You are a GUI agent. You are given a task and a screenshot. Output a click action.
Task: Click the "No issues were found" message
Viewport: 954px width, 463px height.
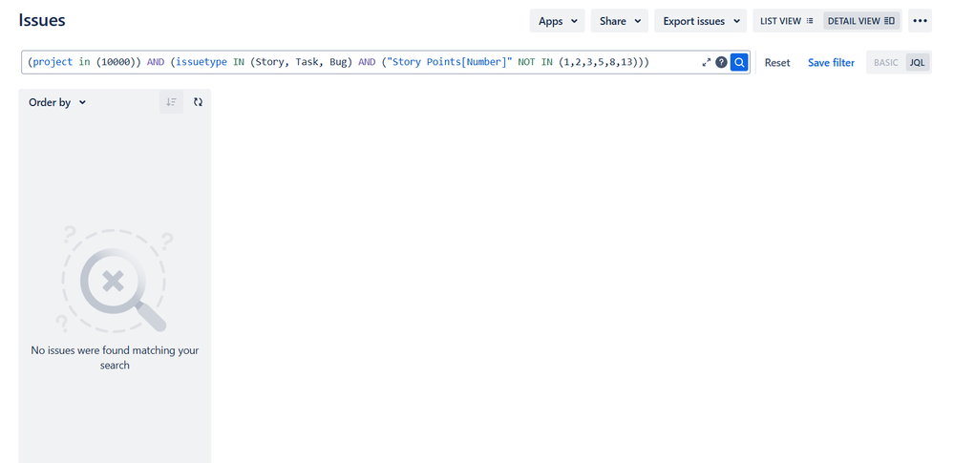pos(115,358)
